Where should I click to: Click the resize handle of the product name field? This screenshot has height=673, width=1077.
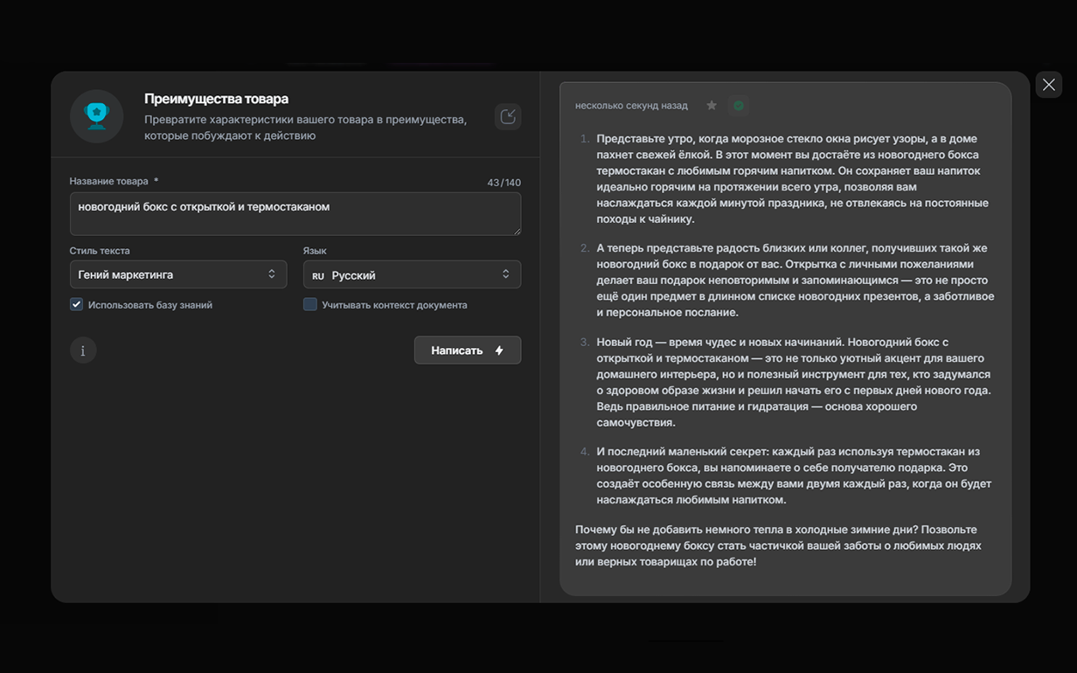tap(517, 231)
